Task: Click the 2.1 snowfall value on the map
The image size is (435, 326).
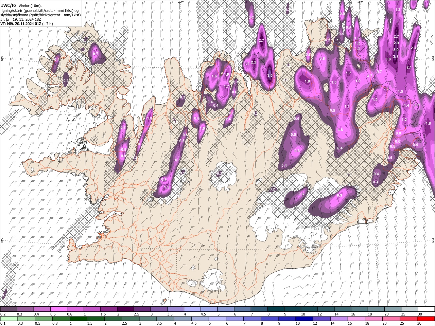Action: (409, 67)
